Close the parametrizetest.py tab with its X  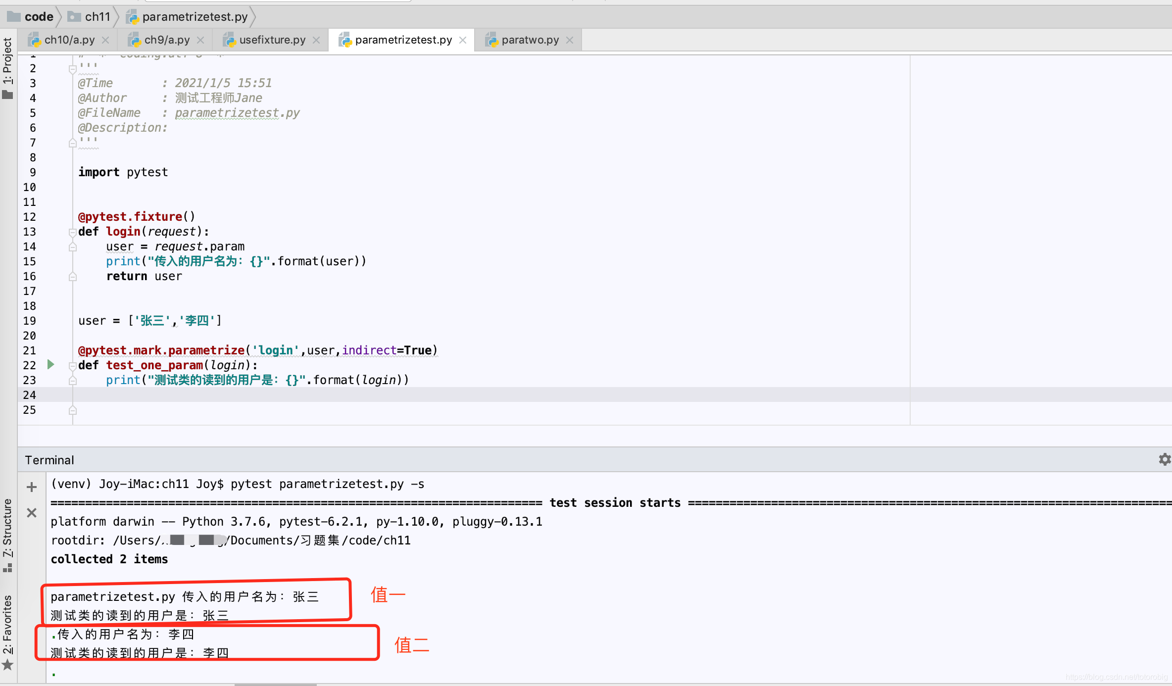(462, 40)
